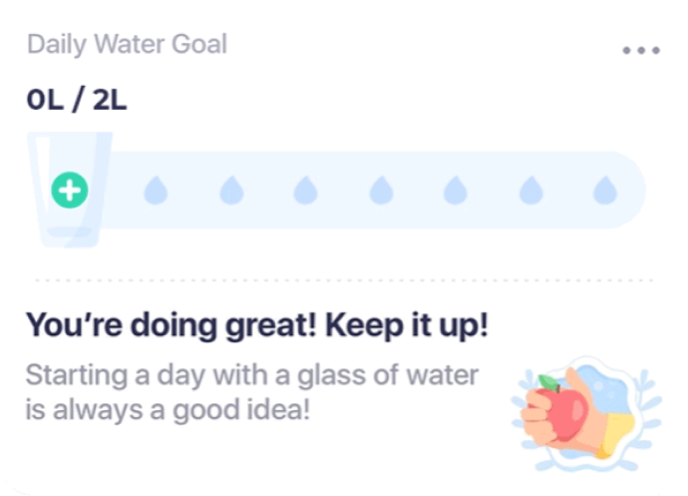Viewport: 688px width, 496px height.
Task: Select the fifth water drop in the tracker
Action: (456, 190)
